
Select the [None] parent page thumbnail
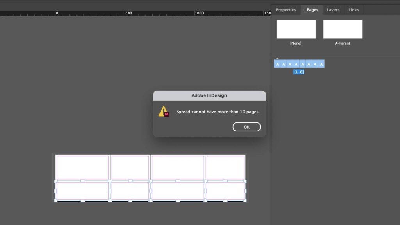(x=296, y=29)
